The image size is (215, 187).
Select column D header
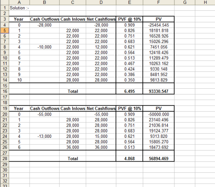(101, 2)
